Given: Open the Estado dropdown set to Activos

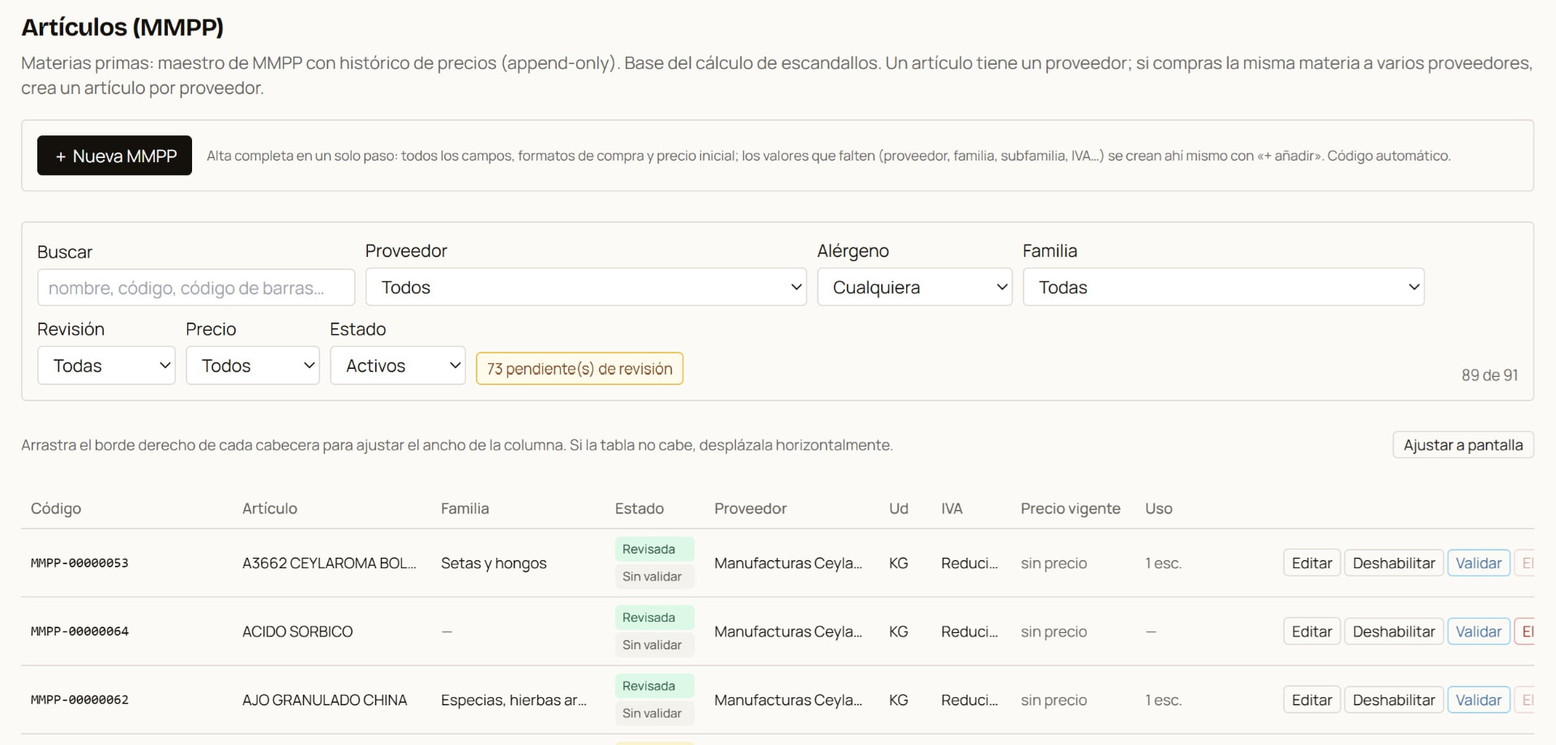Looking at the screenshot, I should click(x=398, y=366).
